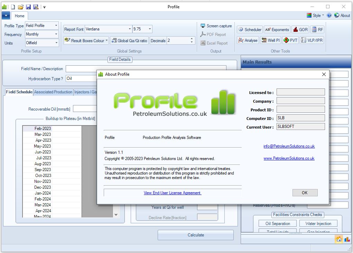Switch to the Associated Production tab

point(53,92)
